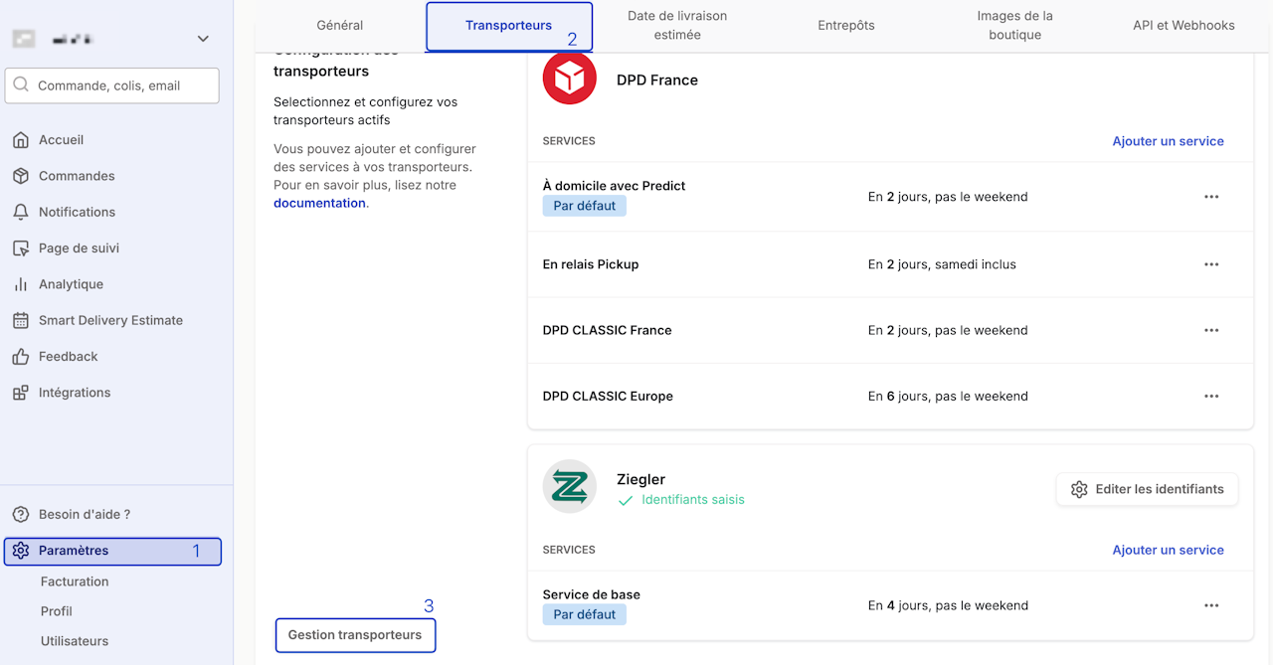The image size is (1273, 665).
Task: Expand the account switcher chevron
Action: coord(203,39)
